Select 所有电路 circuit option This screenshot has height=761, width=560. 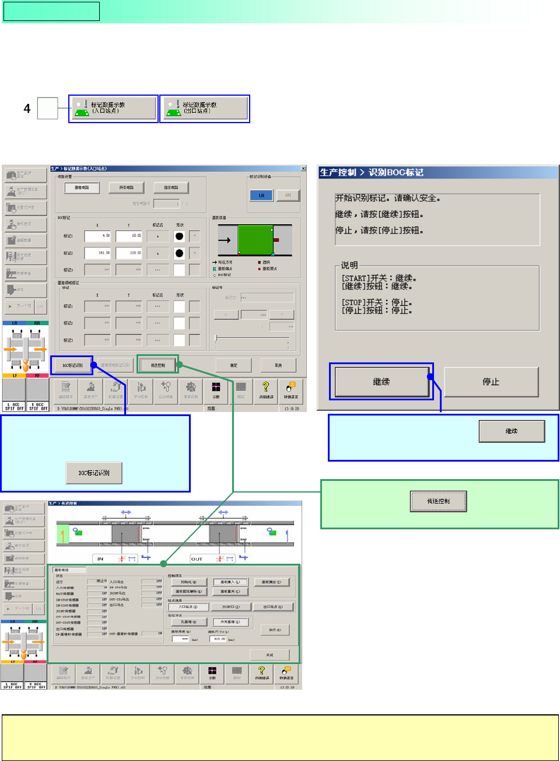(x=126, y=187)
